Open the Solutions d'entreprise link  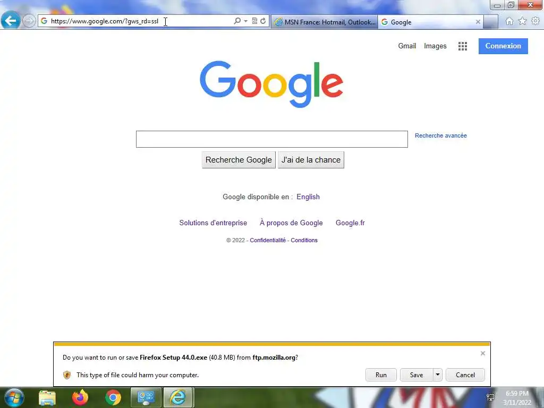pos(213,223)
